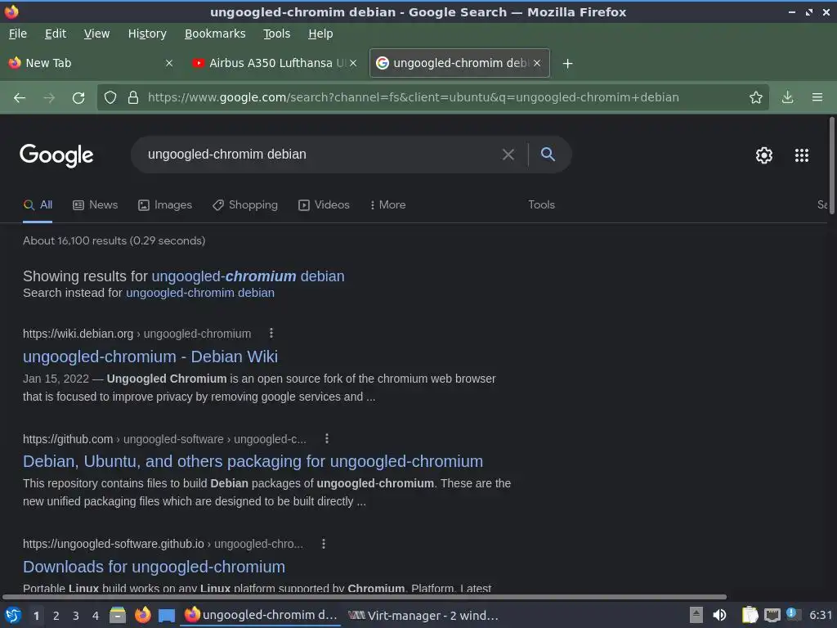
Task: Click the vertical page scrollbar
Action: [831, 166]
